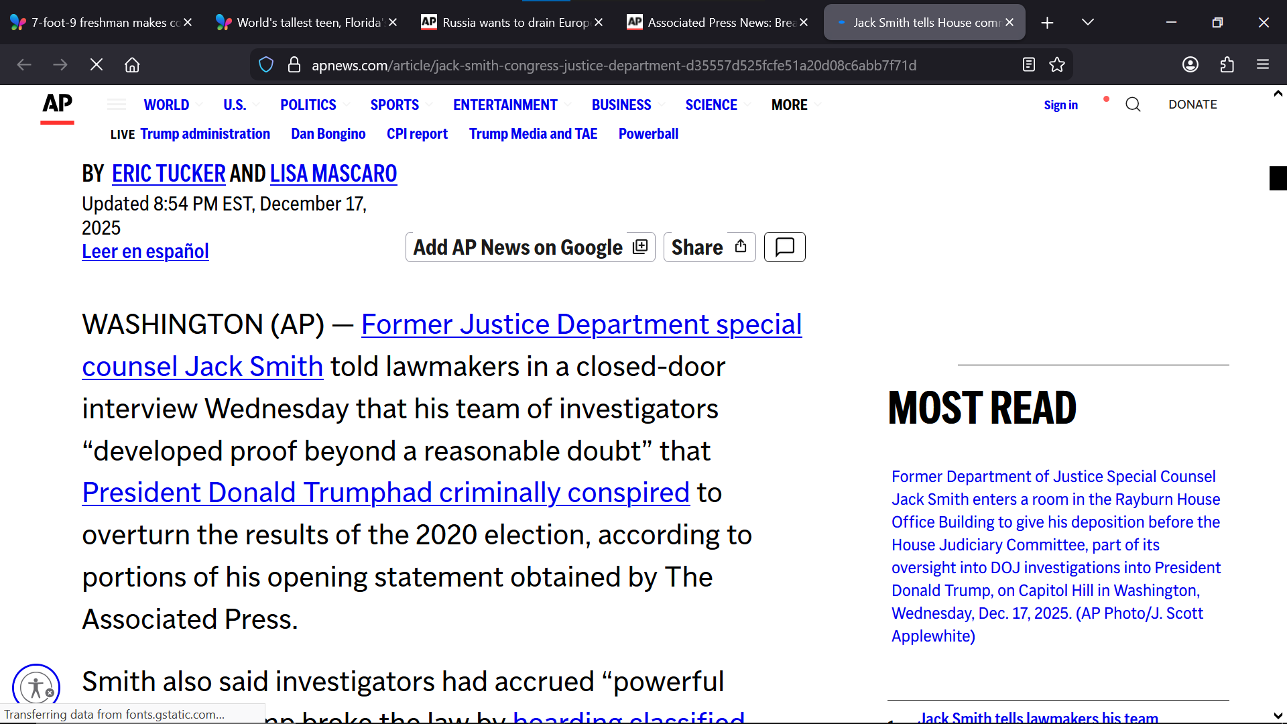Open the Firefox application hamburger menu
Screen dimensions: 1287x724
[x=1262, y=65]
